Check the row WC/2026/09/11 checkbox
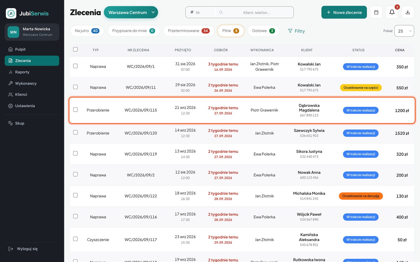This screenshot has height=262, width=420. pos(75,87)
